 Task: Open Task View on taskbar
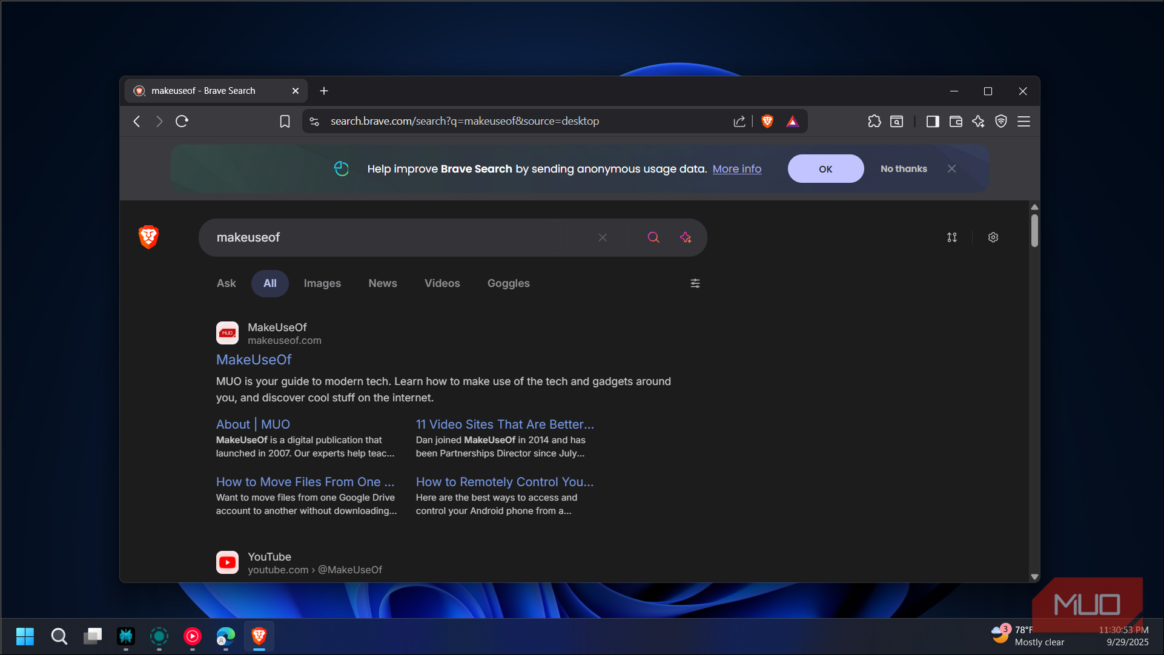[93, 636]
